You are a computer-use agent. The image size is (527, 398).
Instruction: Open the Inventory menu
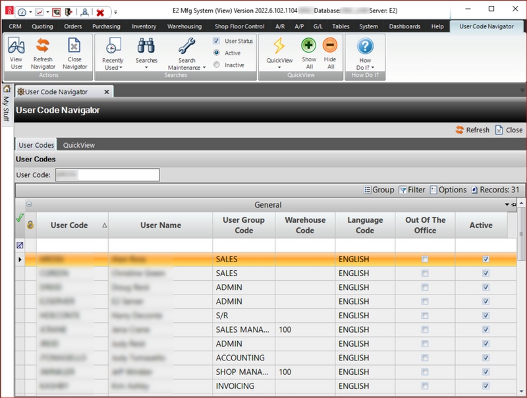[144, 26]
